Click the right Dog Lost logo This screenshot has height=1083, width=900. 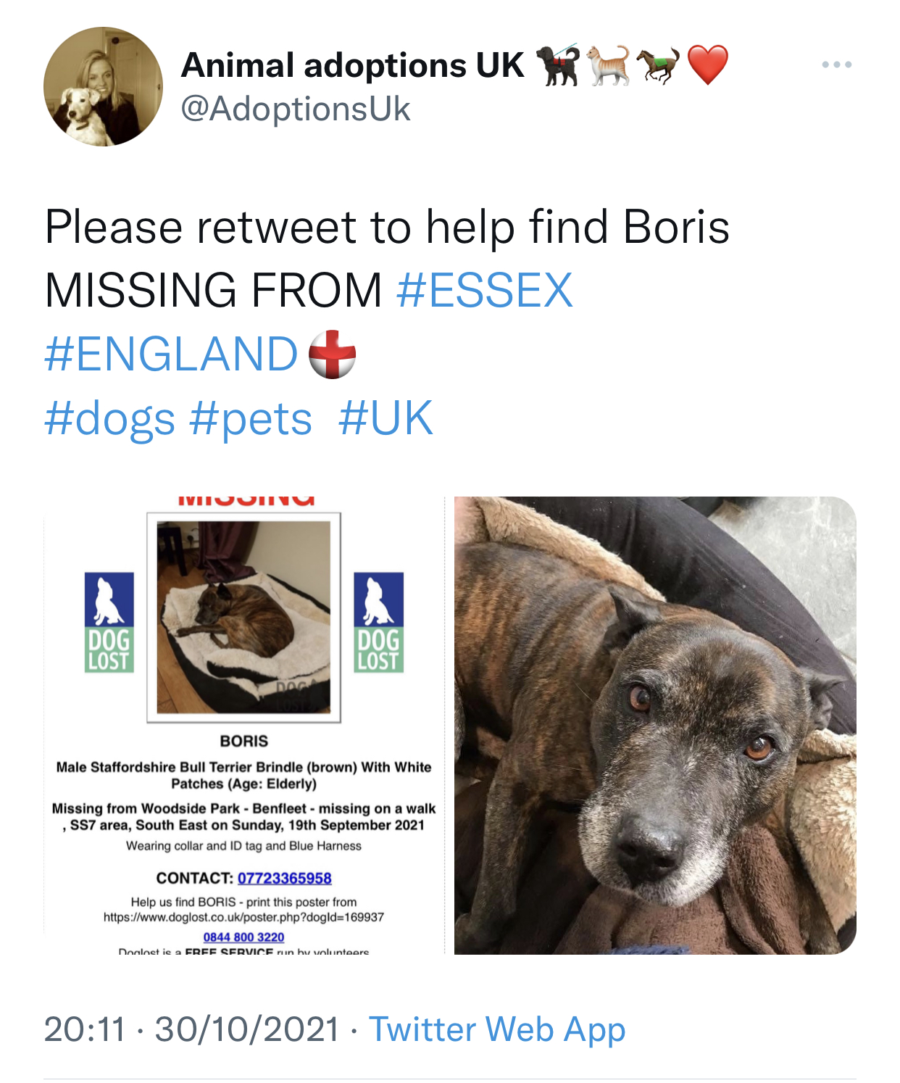coord(378,622)
